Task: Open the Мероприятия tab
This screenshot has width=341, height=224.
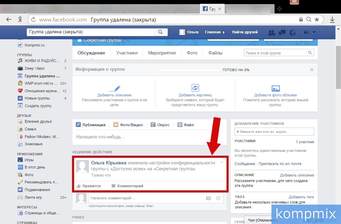Action: click(162, 53)
